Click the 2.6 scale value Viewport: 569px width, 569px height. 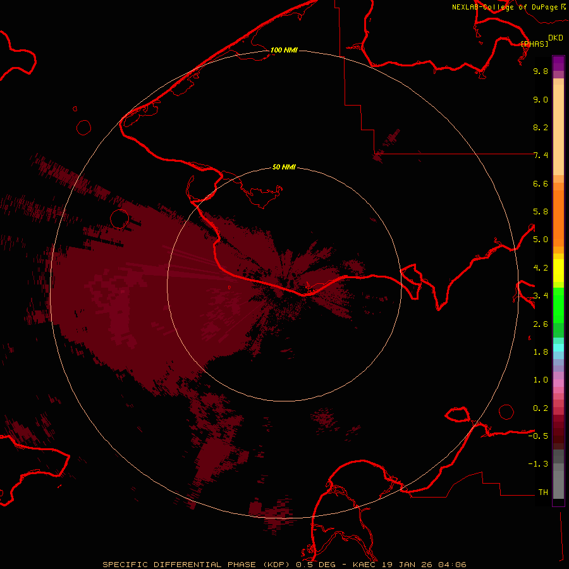[541, 324]
